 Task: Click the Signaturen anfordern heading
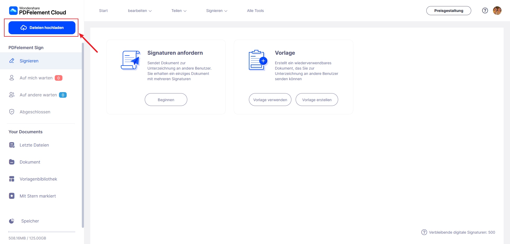(x=175, y=53)
